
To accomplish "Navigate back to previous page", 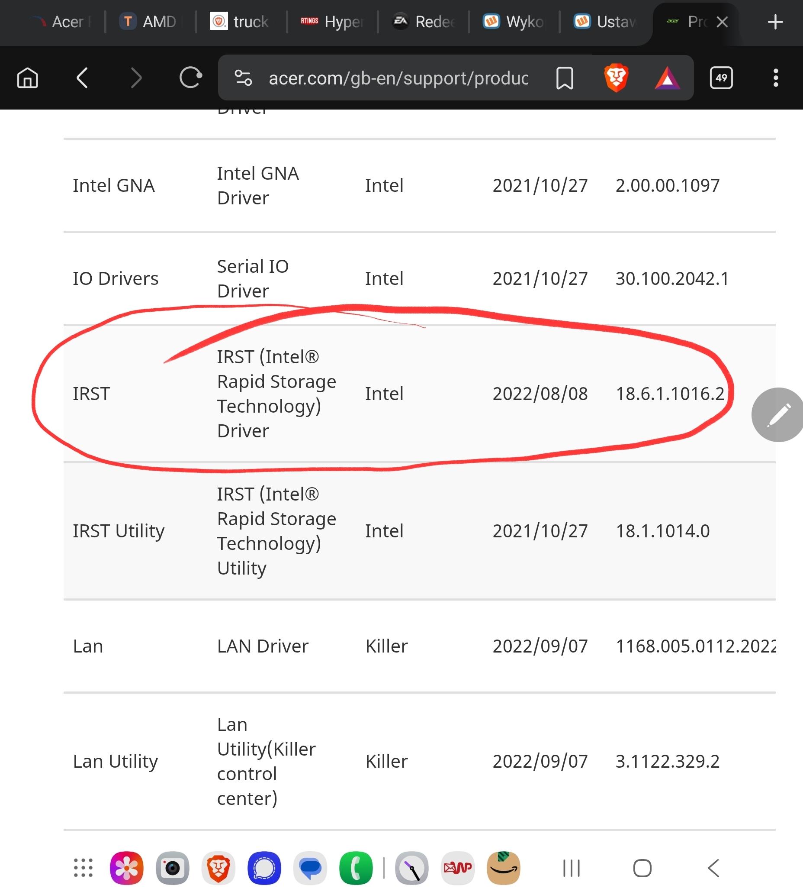I will [x=83, y=78].
